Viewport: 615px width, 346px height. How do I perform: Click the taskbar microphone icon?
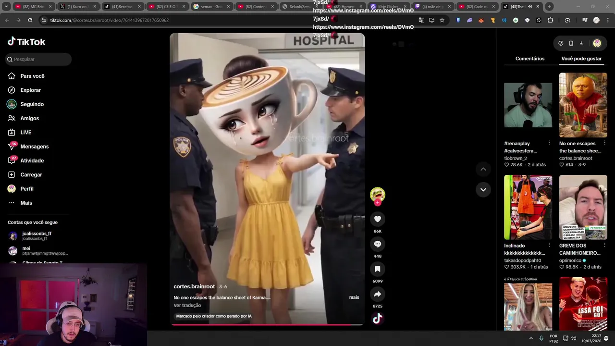click(541, 338)
